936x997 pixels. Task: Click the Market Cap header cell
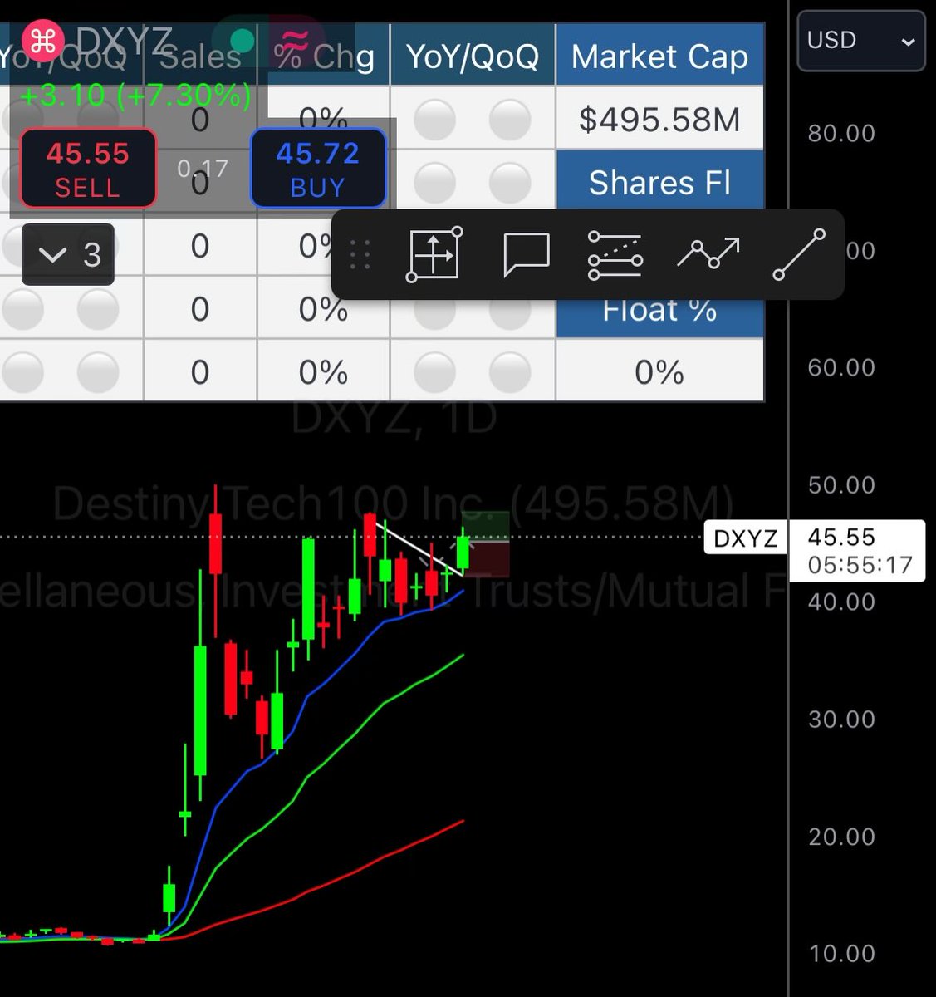point(659,56)
